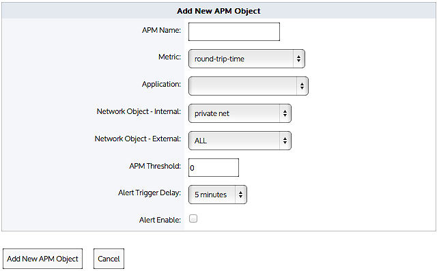Click the "Network Object - Internal:" label

[x=139, y=111]
